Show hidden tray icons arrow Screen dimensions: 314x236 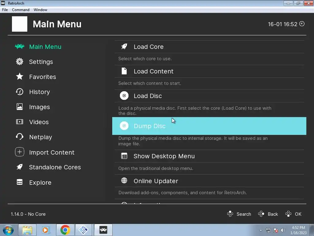point(261,230)
